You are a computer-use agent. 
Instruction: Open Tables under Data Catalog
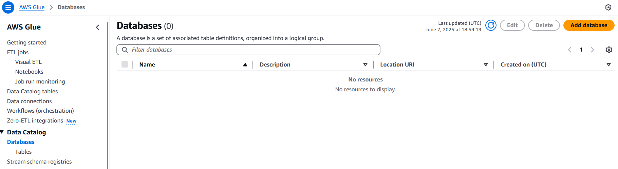point(23,152)
